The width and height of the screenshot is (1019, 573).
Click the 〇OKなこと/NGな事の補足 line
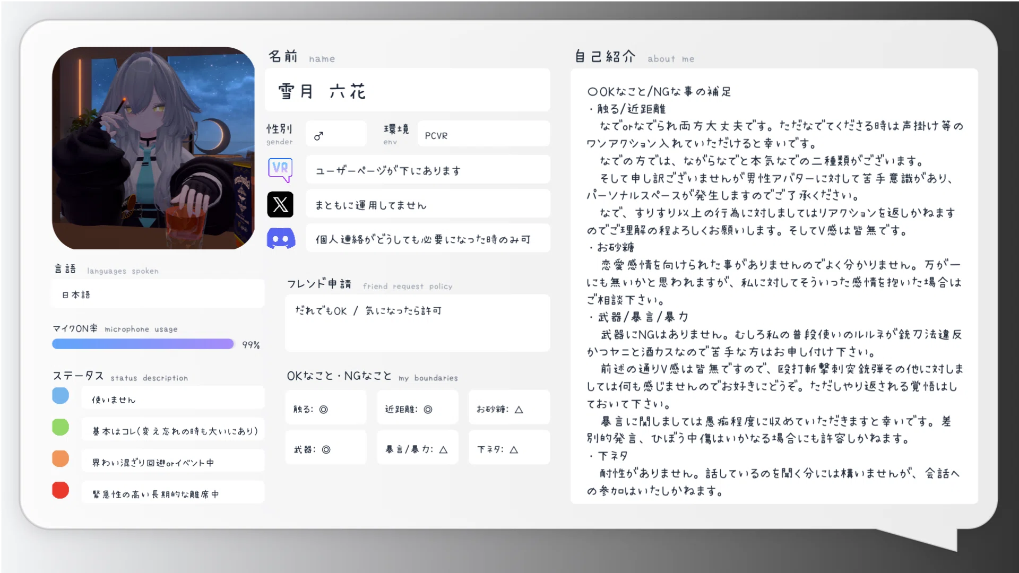[659, 91]
